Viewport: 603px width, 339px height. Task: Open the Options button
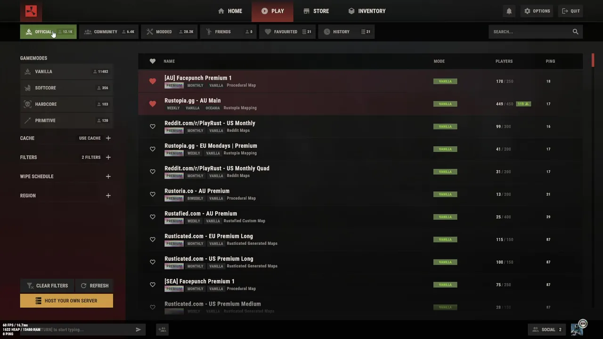click(x=537, y=11)
